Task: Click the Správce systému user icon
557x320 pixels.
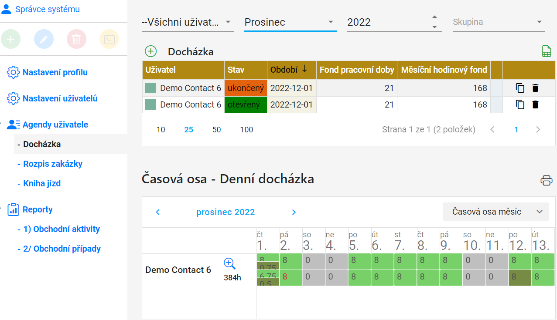Action: tap(7, 9)
